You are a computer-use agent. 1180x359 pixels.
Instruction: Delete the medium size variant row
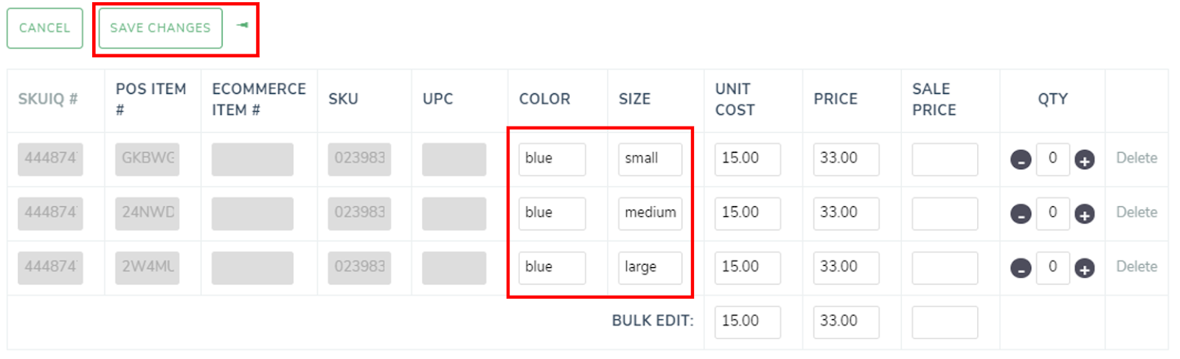coord(1136,213)
